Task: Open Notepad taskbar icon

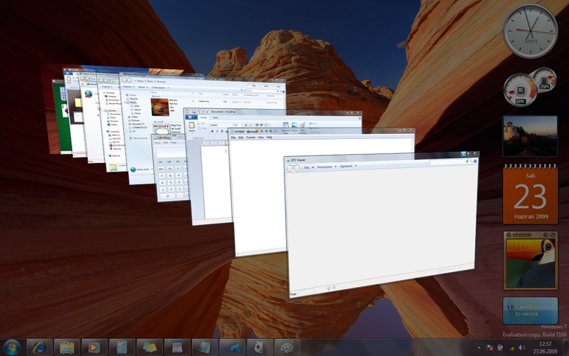Action: click(x=205, y=347)
